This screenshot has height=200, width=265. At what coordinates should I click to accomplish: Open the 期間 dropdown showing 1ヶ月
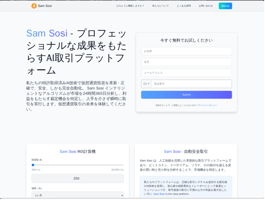(77, 195)
